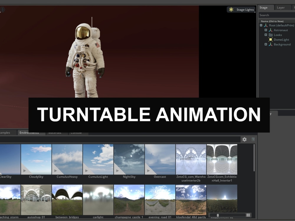Click the Looks folder icon
The height and width of the screenshot is (221, 295).
point(270,35)
